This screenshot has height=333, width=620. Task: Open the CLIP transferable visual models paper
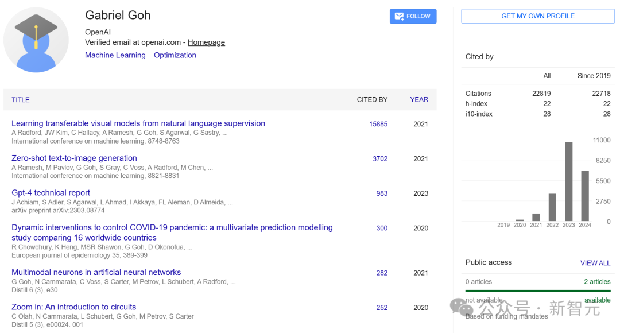(138, 123)
